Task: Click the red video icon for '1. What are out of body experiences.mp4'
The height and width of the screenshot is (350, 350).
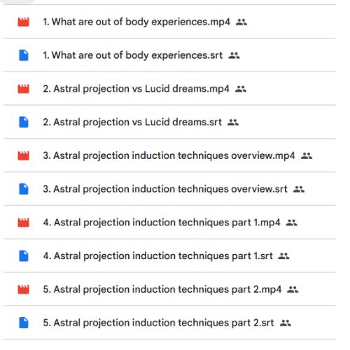Action: (x=24, y=22)
